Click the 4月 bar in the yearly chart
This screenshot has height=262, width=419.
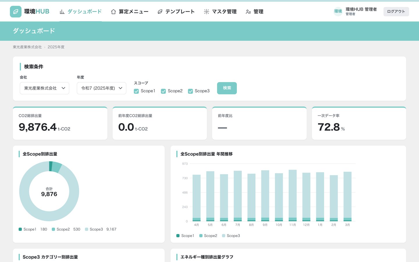[x=197, y=198]
